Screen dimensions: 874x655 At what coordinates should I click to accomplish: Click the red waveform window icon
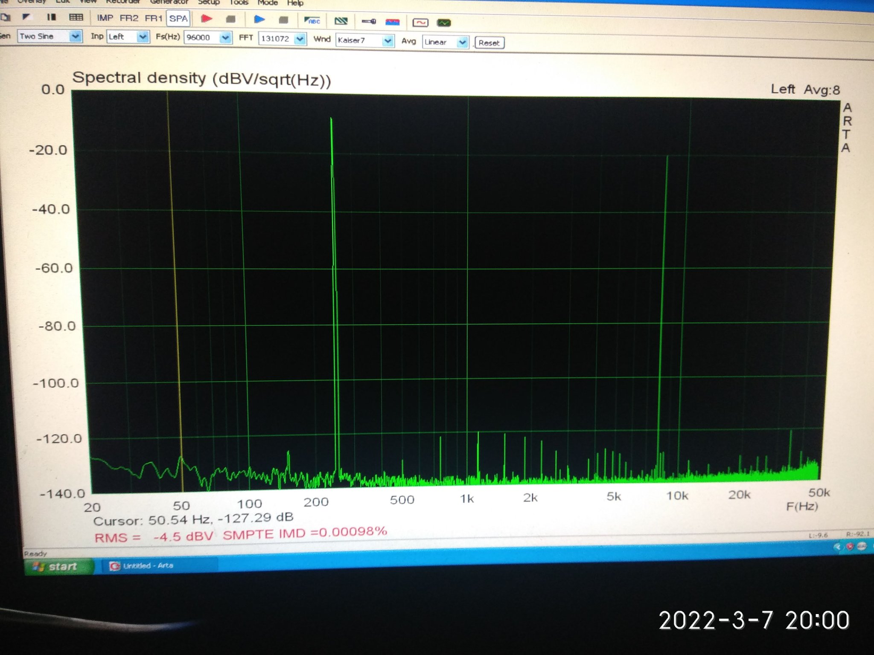420,23
